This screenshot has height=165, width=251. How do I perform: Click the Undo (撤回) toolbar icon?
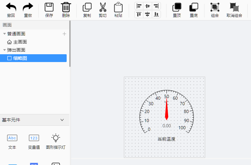tap(11, 10)
